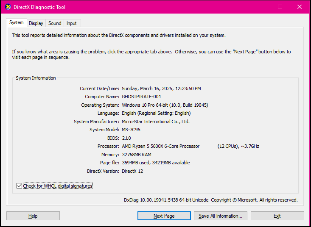Click AMD Ryzen 5 5600X processor text
The image size is (311, 227).
point(161,146)
